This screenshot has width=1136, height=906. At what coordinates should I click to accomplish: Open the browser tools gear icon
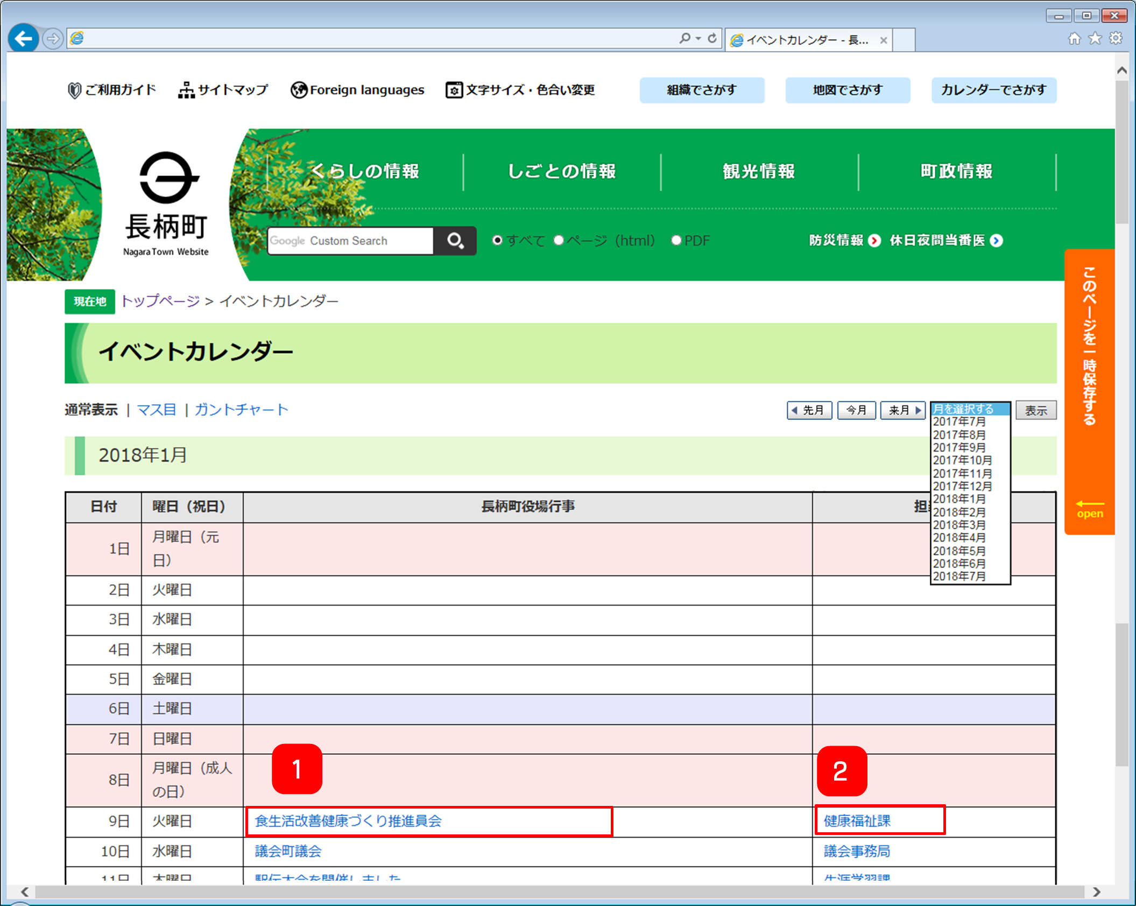[x=1116, y=38]
